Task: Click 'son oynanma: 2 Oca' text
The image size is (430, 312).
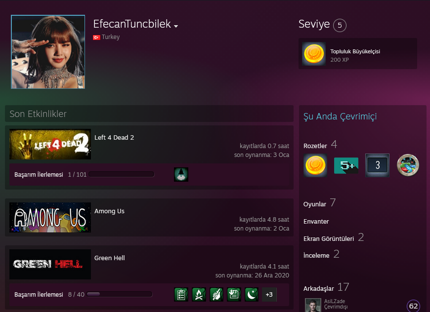Action: click(x=261, y=228)
